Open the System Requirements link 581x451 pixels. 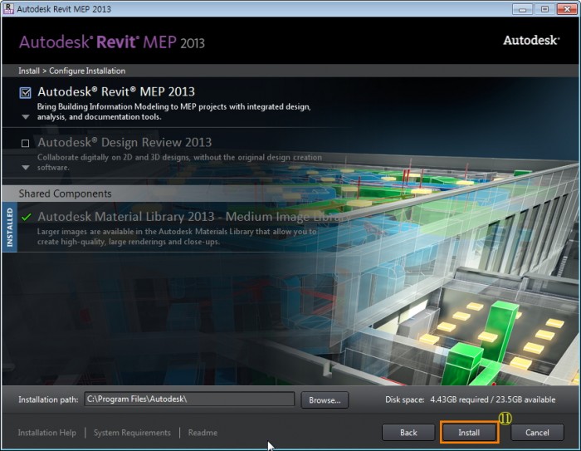132,433
